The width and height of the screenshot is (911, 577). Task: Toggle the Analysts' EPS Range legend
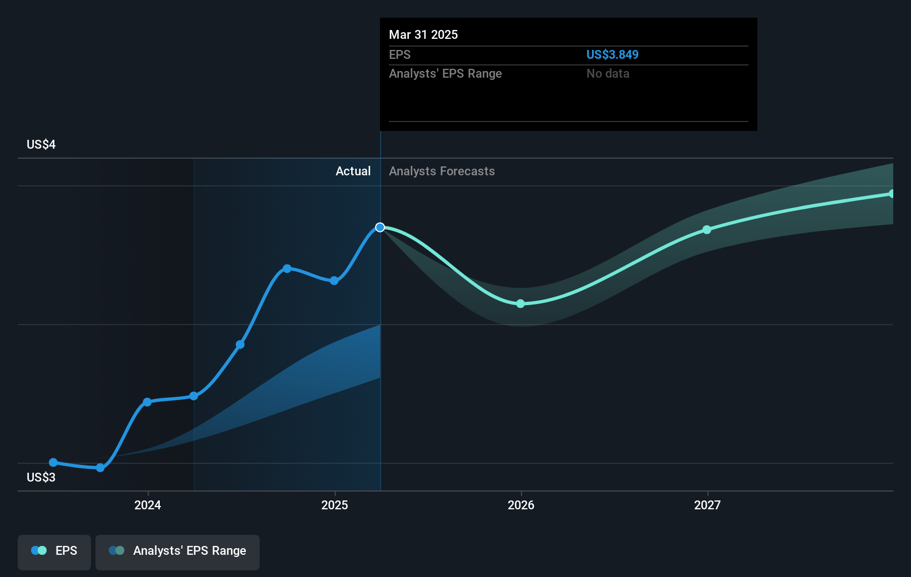pyautogui.click(x=178, y=552)
